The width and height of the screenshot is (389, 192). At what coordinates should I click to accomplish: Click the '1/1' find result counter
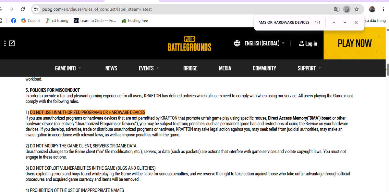pyautogui.click(x=318, y=23)
